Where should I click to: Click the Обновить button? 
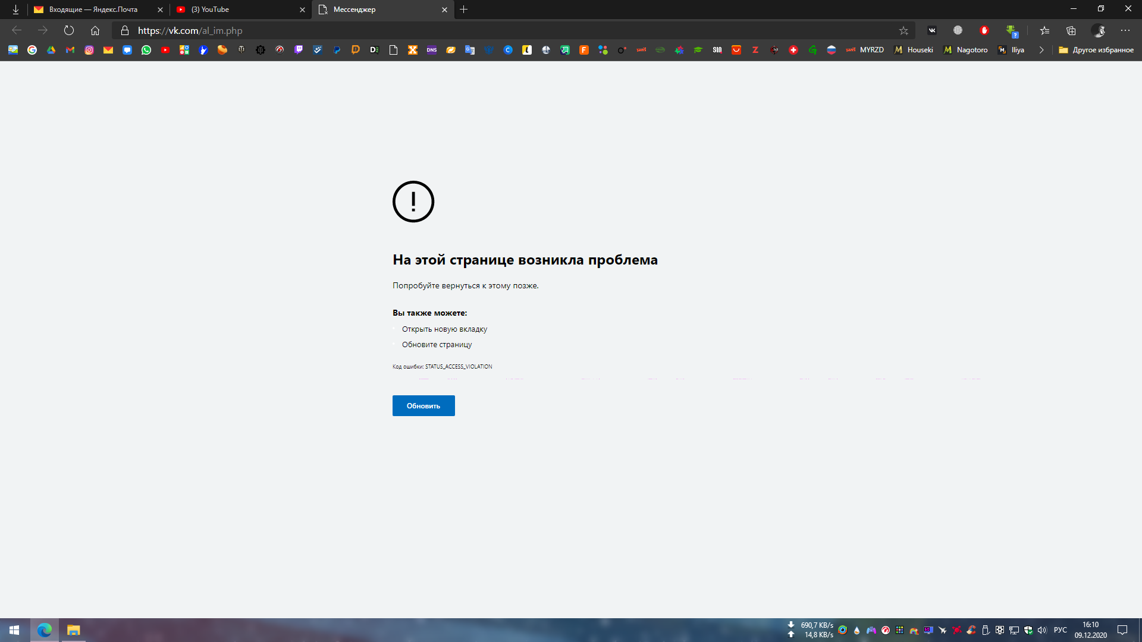[423, 405]
